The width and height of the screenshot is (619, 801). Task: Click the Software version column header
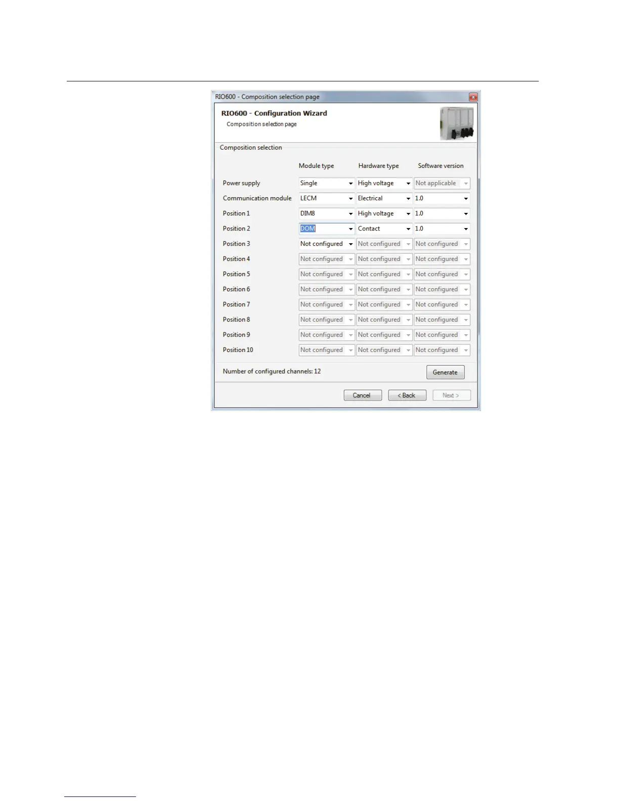pos(440,166)
